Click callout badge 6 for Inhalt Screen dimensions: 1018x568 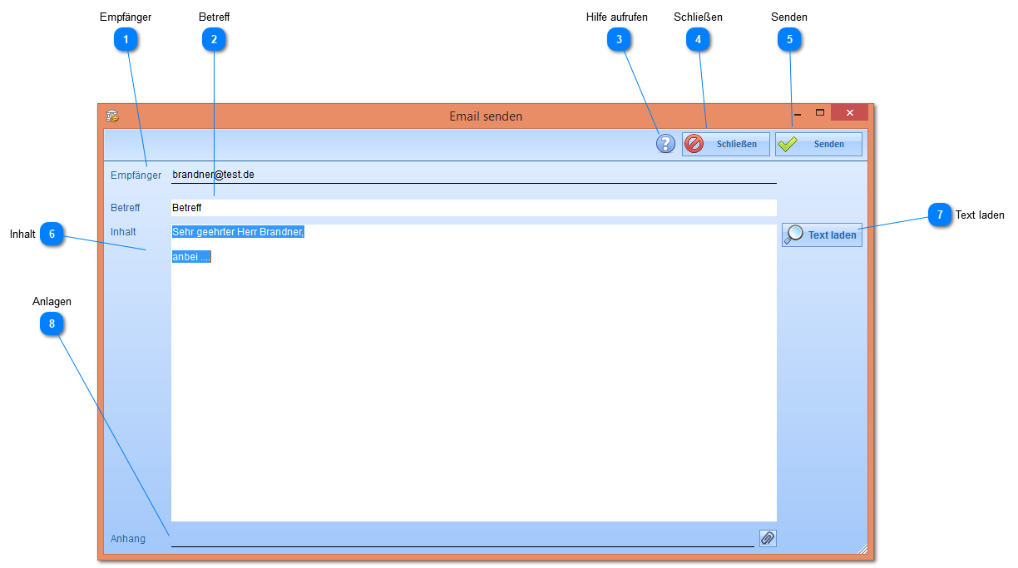pyautogui.click(x=52, y=235)
